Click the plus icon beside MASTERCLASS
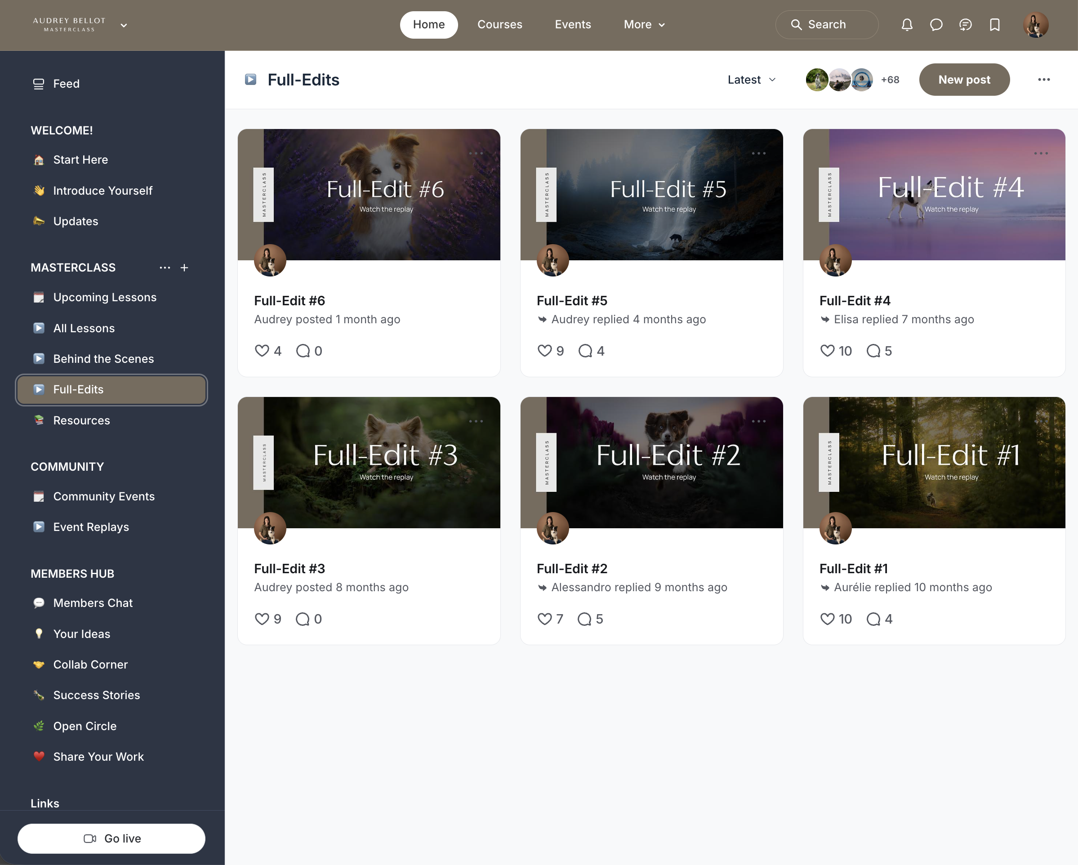The image size is (1078, 865). (184, 268)
